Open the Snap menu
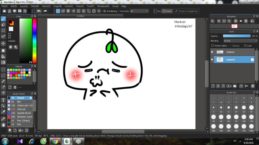Screen dimensions: 259x145 coord(57,6)
